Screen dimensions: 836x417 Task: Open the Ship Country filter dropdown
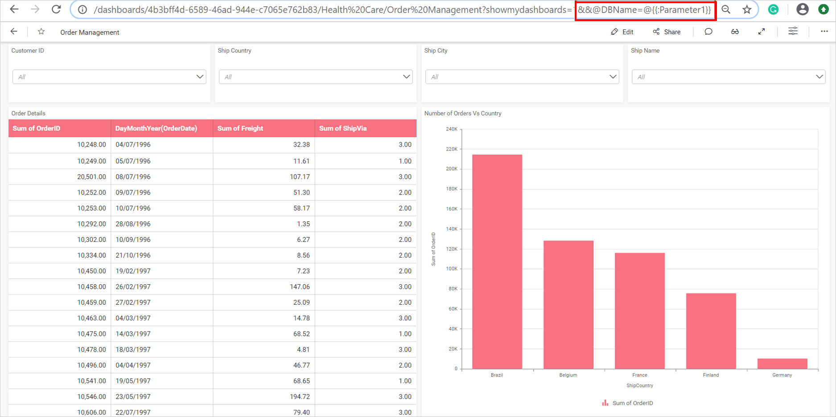click(406, 77)
